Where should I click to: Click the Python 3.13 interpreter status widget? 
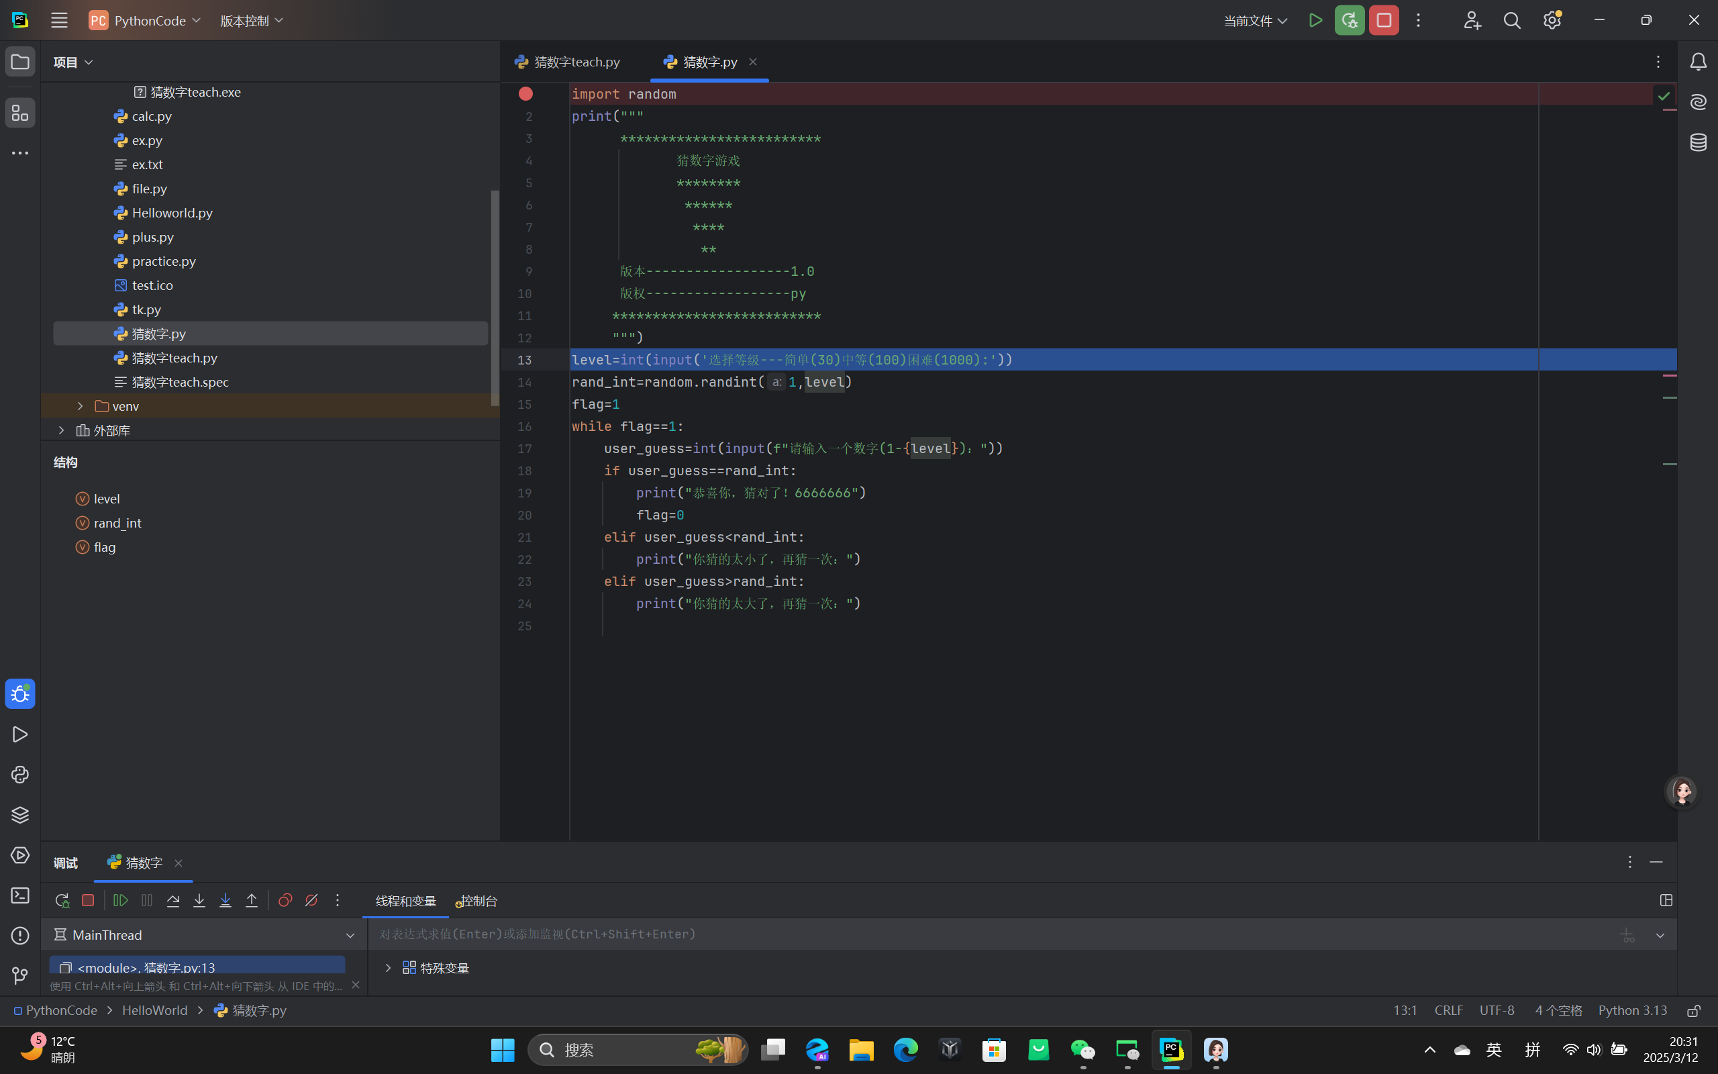coord(1632,1010)
